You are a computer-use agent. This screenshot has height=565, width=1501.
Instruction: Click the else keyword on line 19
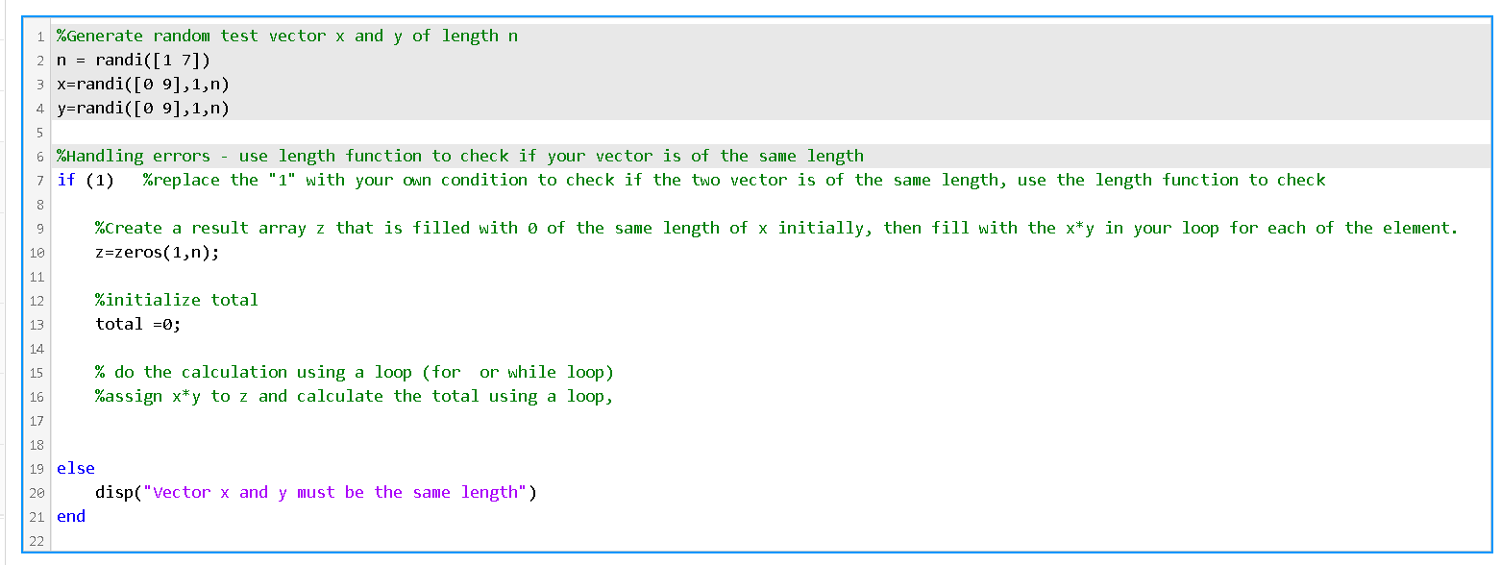(x=75, y=468)
